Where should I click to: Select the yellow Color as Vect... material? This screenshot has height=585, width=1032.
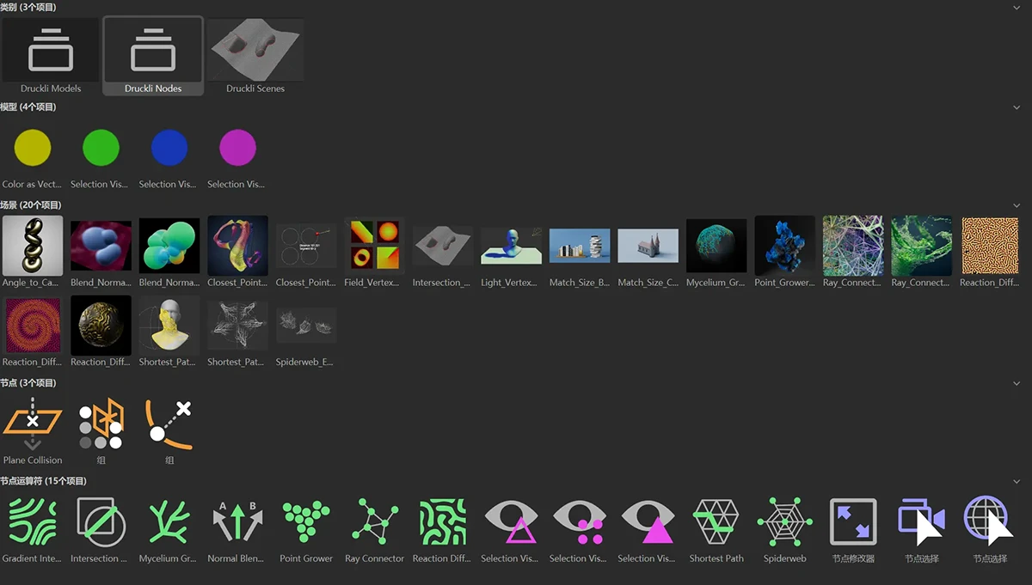(x=33, y=149)
